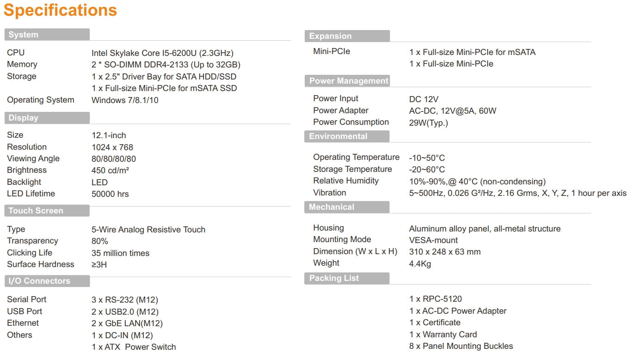
Task: Click the Intel Skylake Core I5-6200U text
Action: pos(162,53)
